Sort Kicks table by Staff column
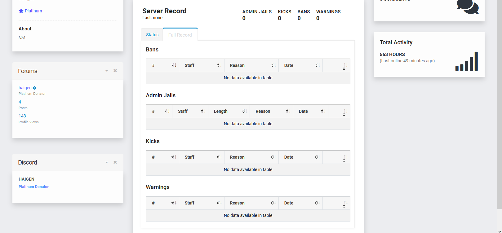The image size is (502, 233). click(x=202, y=157)
